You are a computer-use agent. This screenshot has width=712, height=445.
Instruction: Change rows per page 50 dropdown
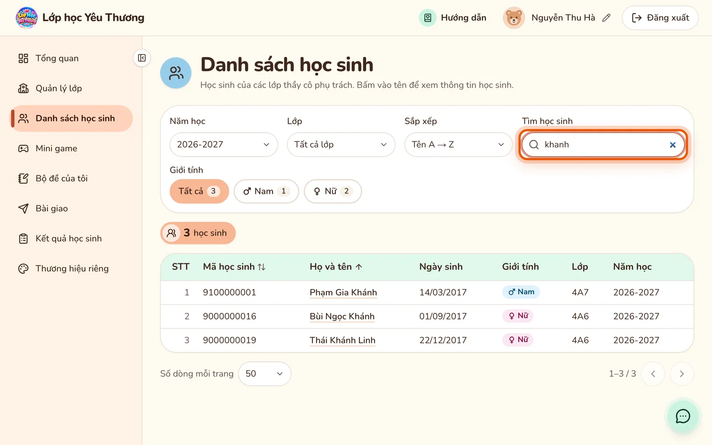coord(265,374)
